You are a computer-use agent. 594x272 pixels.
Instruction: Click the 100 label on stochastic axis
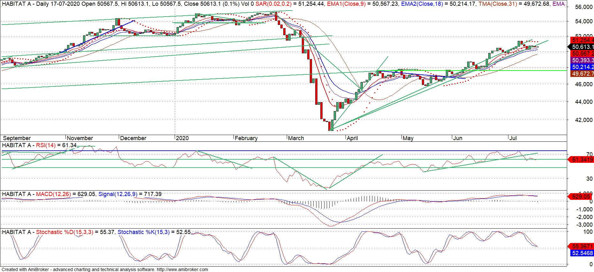click(588, 232)
